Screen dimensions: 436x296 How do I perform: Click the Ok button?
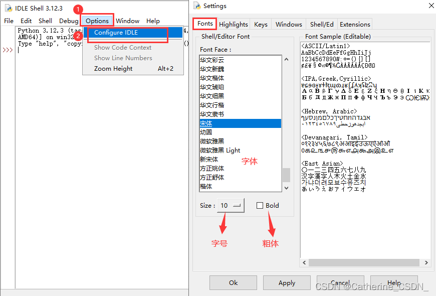[x=233, y=283]
